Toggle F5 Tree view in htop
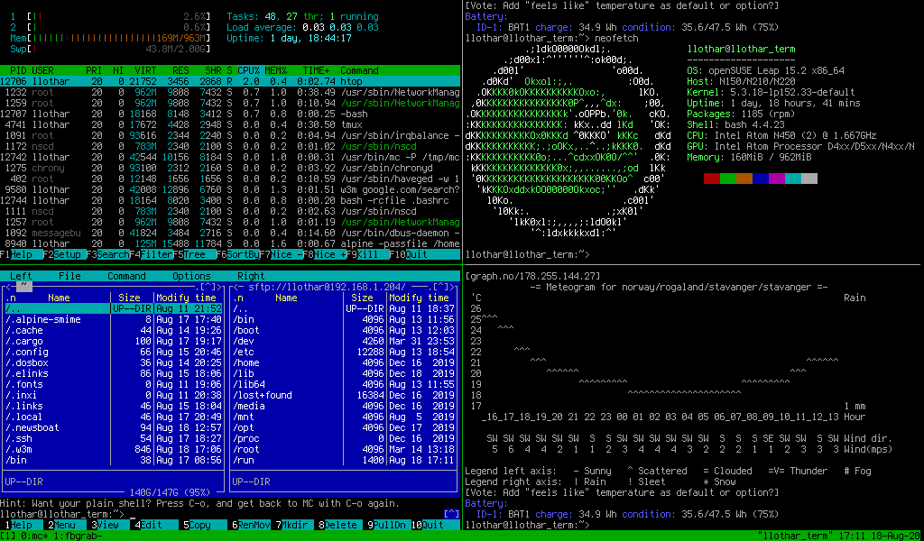 (x=191, y=255)
